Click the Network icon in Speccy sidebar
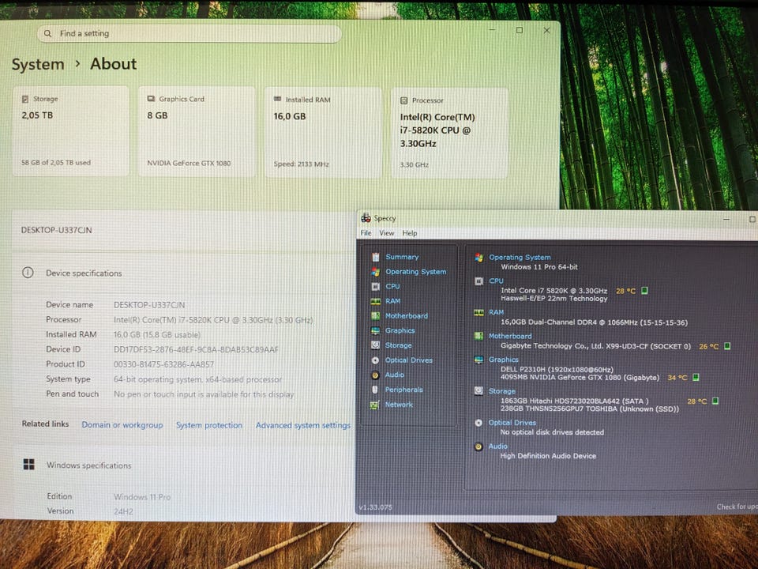Viewport: 758px width, 569px height. pos(374,405)
